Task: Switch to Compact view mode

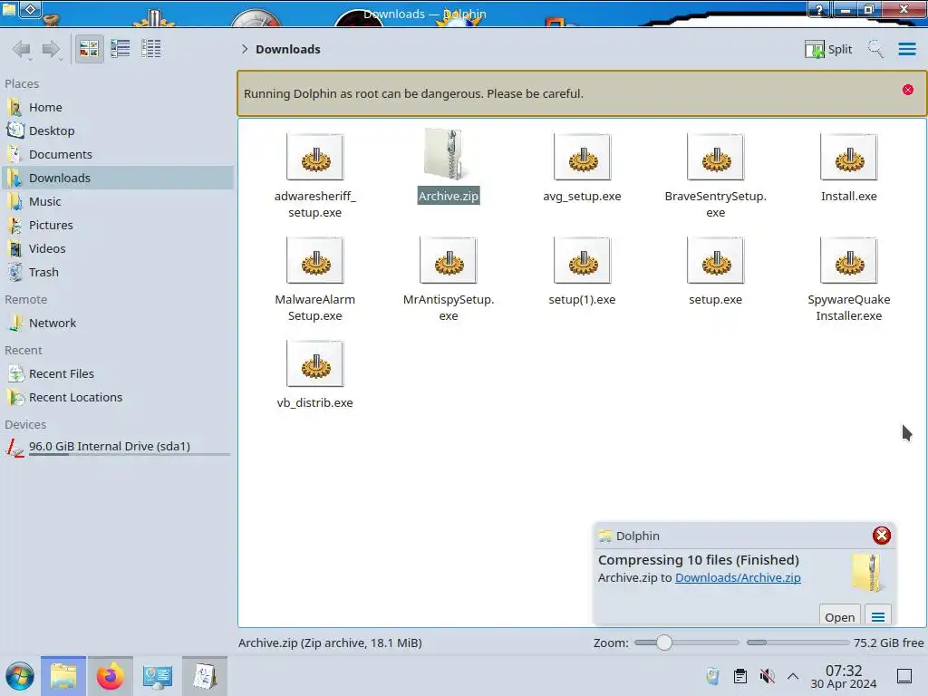Action: pos(121,49)
